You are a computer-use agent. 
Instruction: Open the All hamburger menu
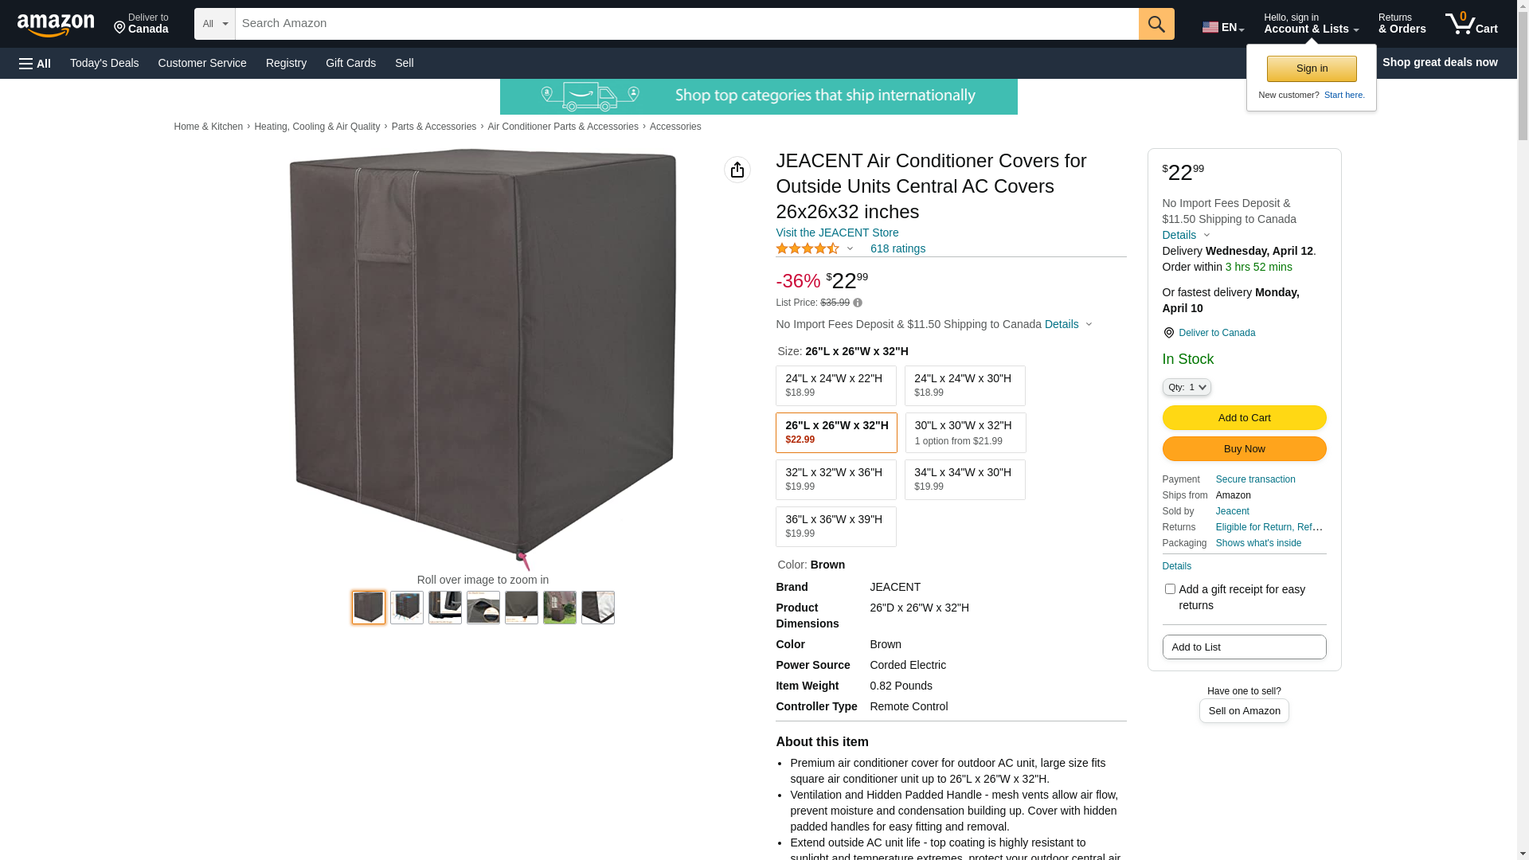35,63
